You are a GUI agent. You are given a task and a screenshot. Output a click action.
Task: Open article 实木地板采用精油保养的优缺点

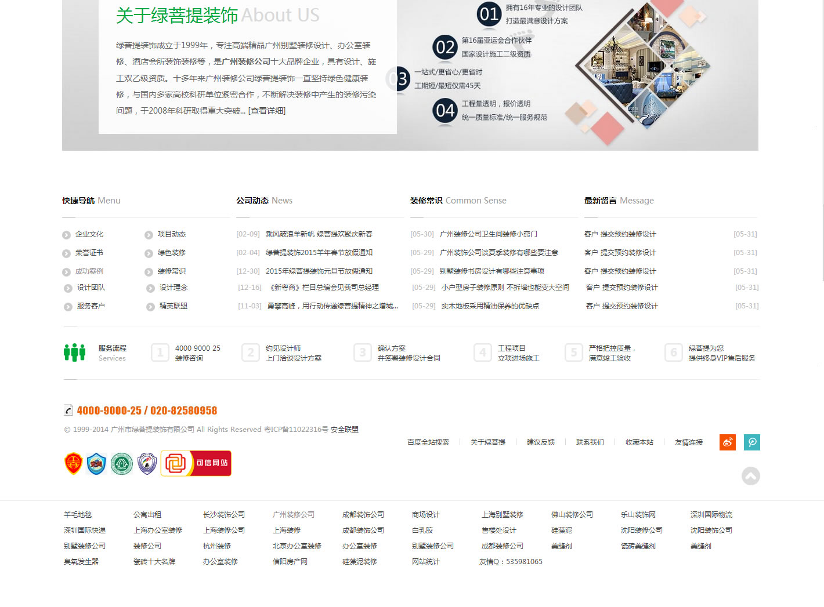coord(490,306)
